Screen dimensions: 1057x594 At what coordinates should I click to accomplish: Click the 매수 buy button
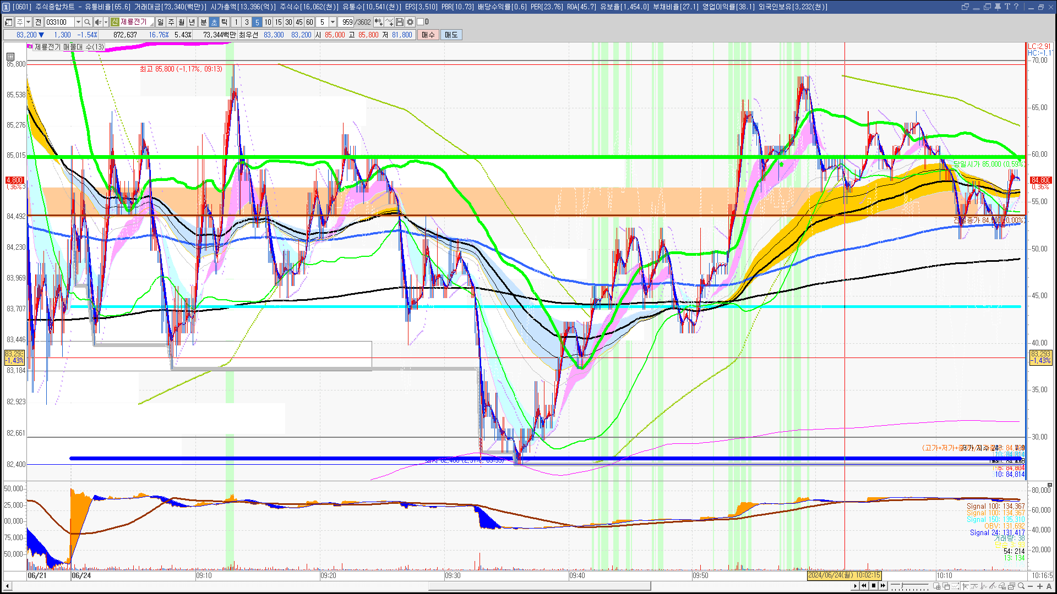point(428,35)
